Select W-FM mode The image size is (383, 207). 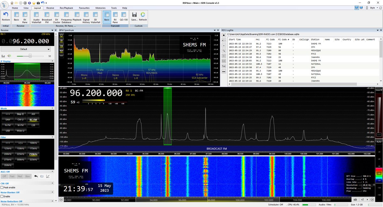(x=20, y=125)
